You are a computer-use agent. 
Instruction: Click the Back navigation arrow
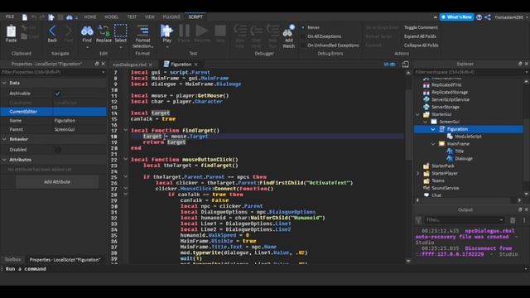(x=52, y=31)
